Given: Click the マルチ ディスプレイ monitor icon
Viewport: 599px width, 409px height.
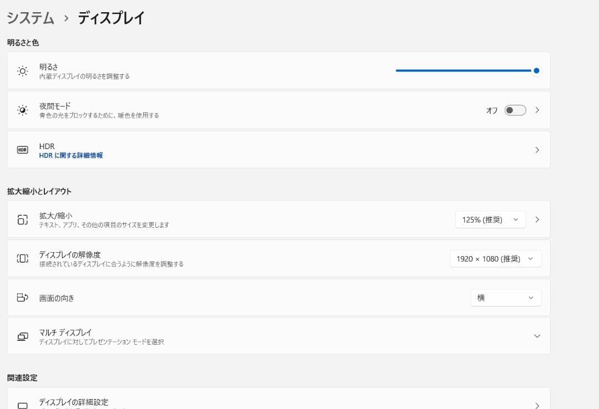Looking at the screenshot, I should coord(22,336).
